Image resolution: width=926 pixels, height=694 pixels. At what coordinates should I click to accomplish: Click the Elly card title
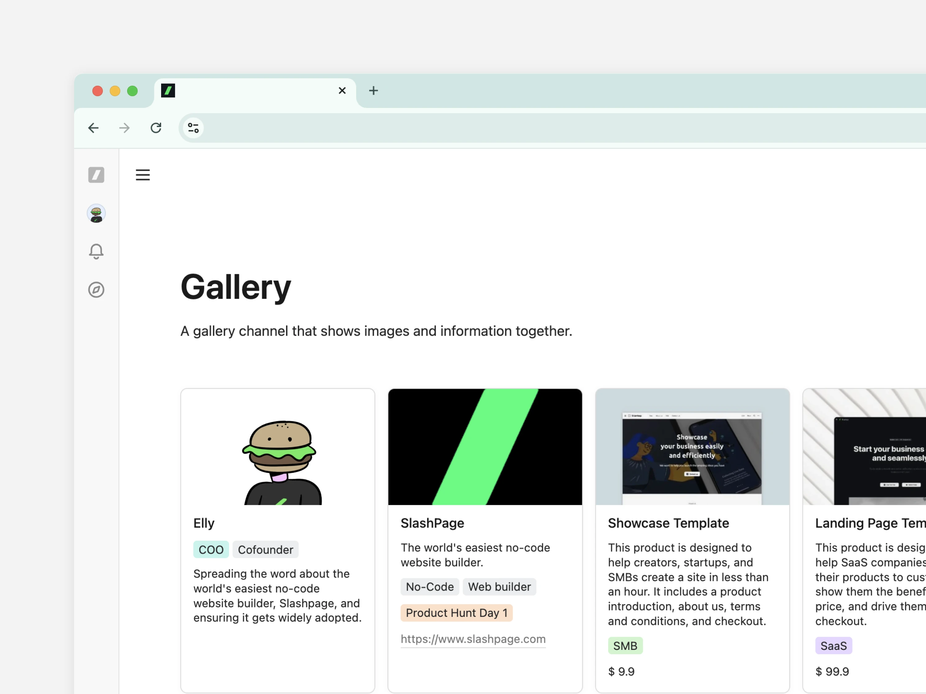point(204,523)
